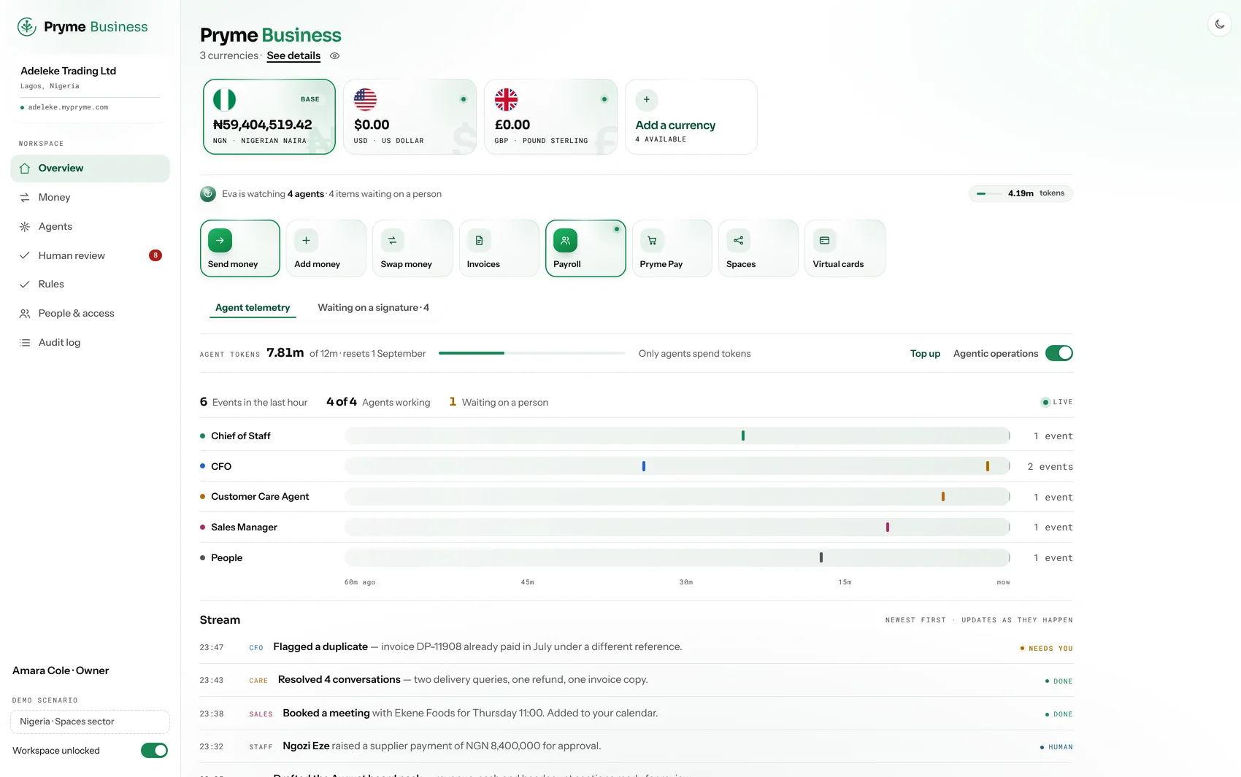Click the US flag on USD card
Viewport: 1241px width, 777px height.
click(365, 99)
